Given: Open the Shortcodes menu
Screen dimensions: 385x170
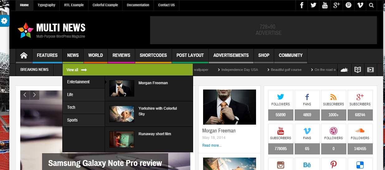Looking at the screenshot, I should pyautogui.click(x=153, y=55).
